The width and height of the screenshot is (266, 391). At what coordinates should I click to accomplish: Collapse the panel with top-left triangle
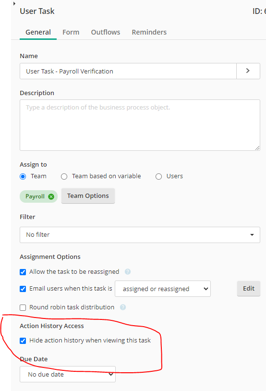tap(14, 3)
